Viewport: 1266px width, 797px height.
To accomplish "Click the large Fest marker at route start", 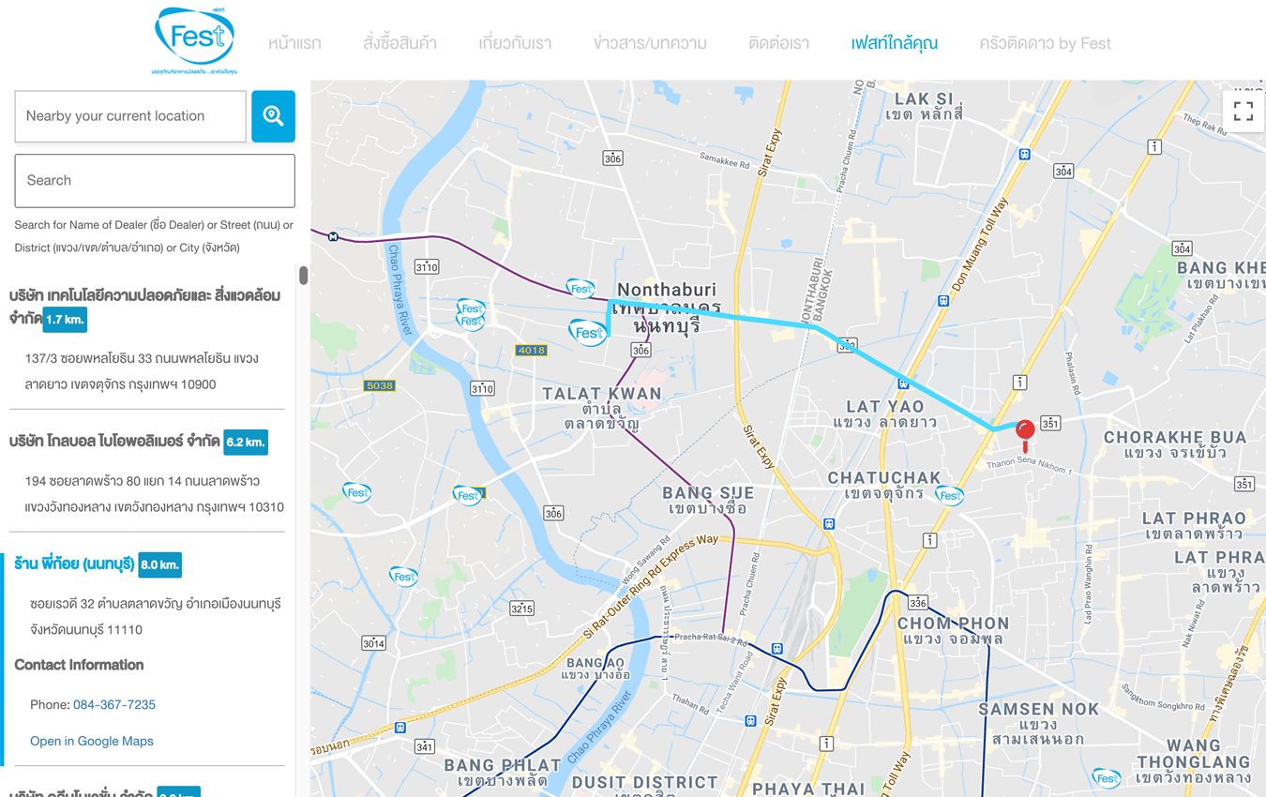I will [587, 332].
